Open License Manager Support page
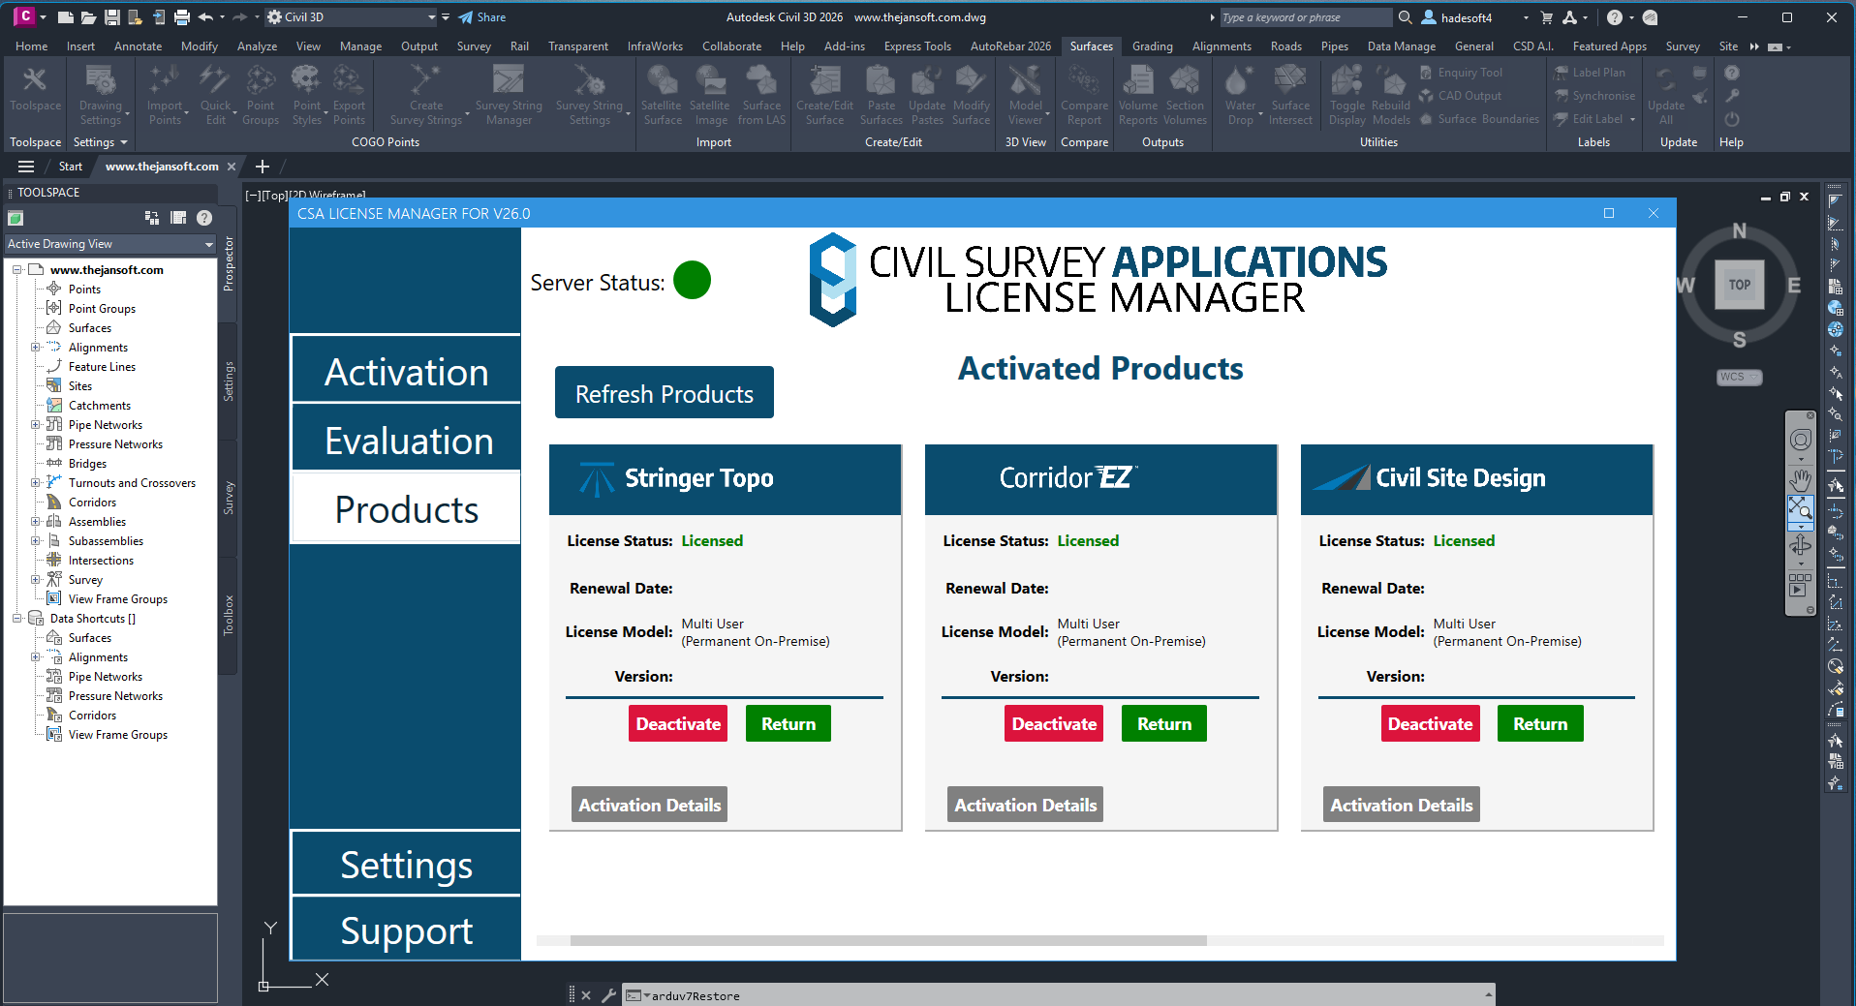Image resolution: width=1856 pixels, height=1006 pixels. pyautogui.click(x=406, y=930)
